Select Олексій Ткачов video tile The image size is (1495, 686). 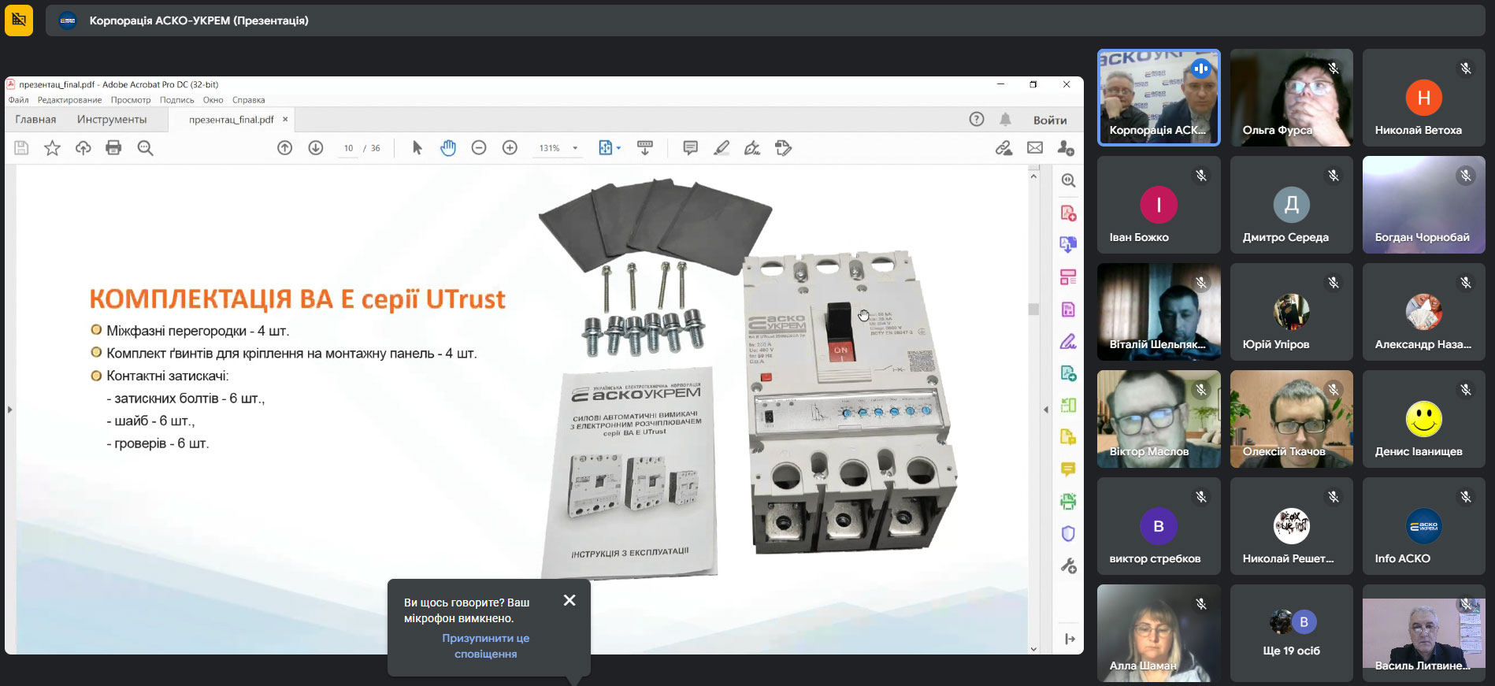(1292, 419)
